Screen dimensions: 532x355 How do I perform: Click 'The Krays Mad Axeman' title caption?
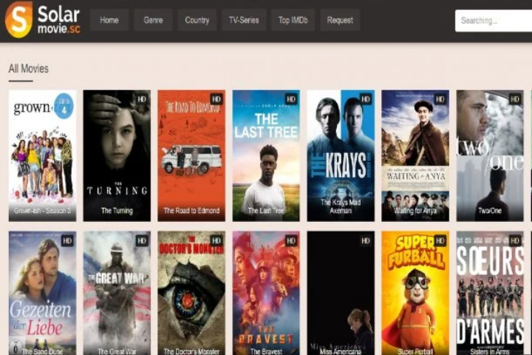[341, 206]
